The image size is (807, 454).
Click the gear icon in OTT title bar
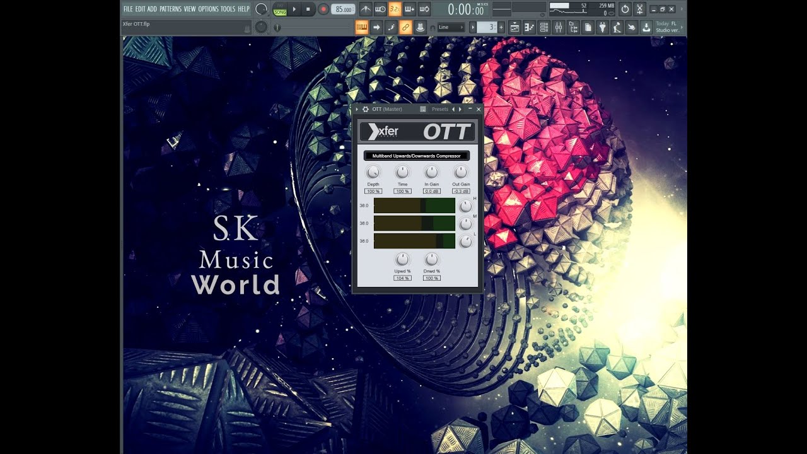click(366, 109)
